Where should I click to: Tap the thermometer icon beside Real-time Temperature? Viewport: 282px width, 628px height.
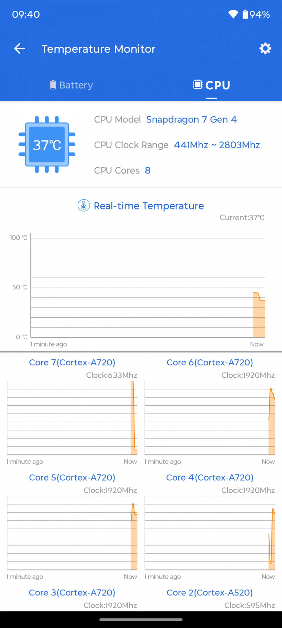[84, 205]
